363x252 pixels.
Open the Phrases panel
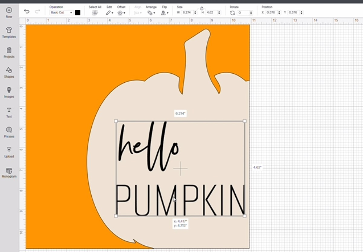coord(9,132)
